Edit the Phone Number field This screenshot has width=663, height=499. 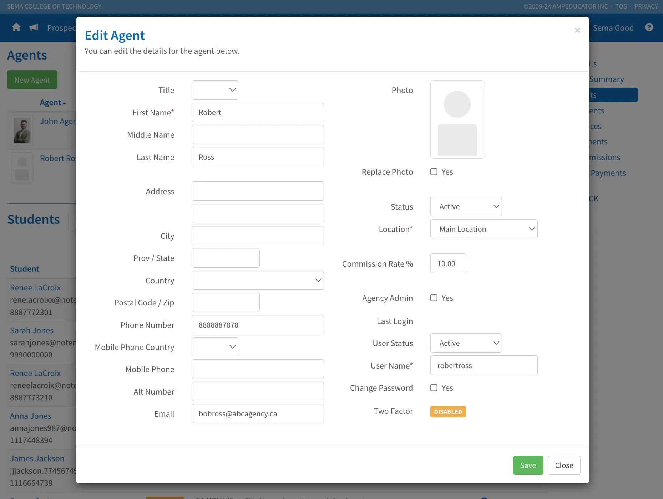[x=258, y=325]
